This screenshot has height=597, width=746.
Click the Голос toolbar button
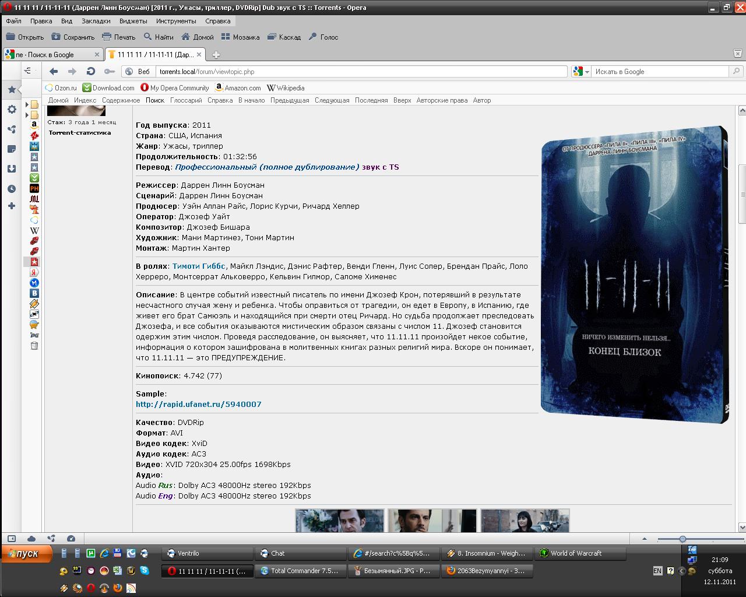tap(323, 37)
